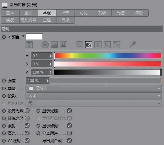Click the animation dot beside 类型

coord(4,88)
